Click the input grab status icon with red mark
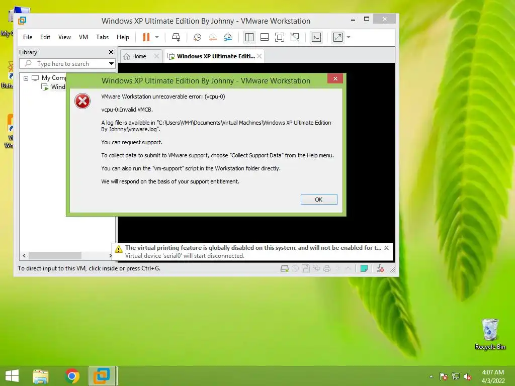 coord(380,269)
